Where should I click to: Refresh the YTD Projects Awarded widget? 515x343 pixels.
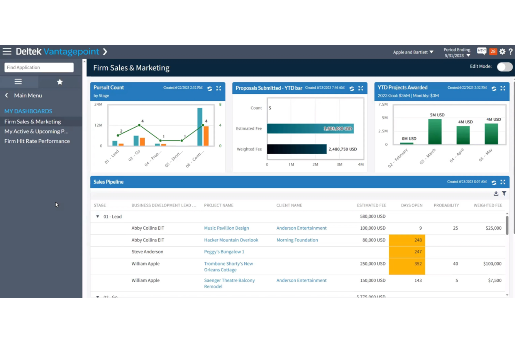tap(494, 89)
